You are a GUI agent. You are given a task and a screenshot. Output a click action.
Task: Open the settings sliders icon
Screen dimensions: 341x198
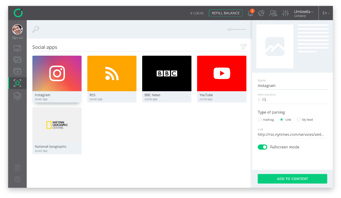[x=285, y=13]
